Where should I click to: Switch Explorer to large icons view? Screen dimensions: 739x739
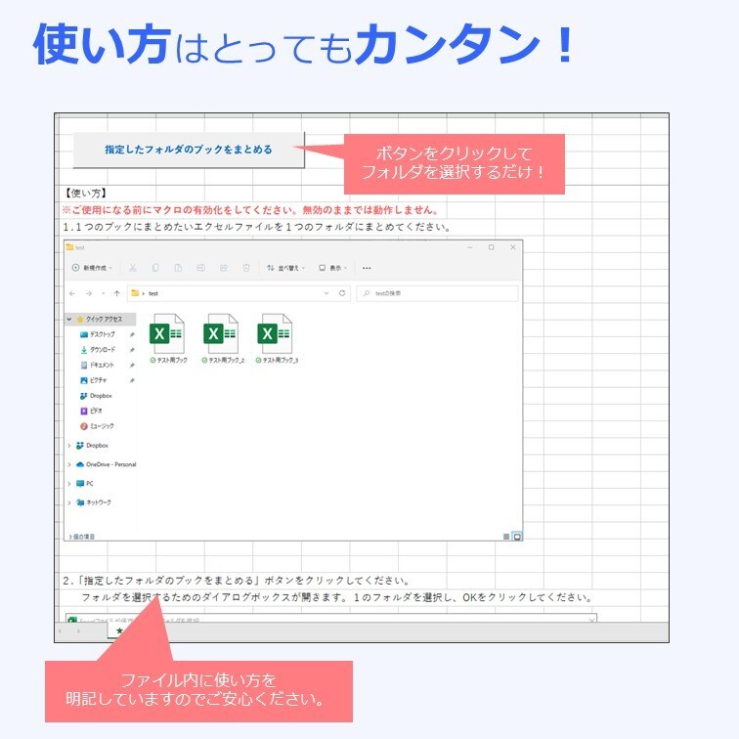coord(517,537)
